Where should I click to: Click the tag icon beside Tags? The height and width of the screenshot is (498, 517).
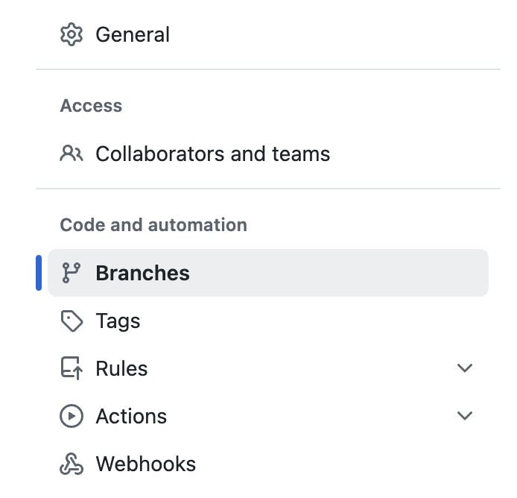[x=72, y=321]
